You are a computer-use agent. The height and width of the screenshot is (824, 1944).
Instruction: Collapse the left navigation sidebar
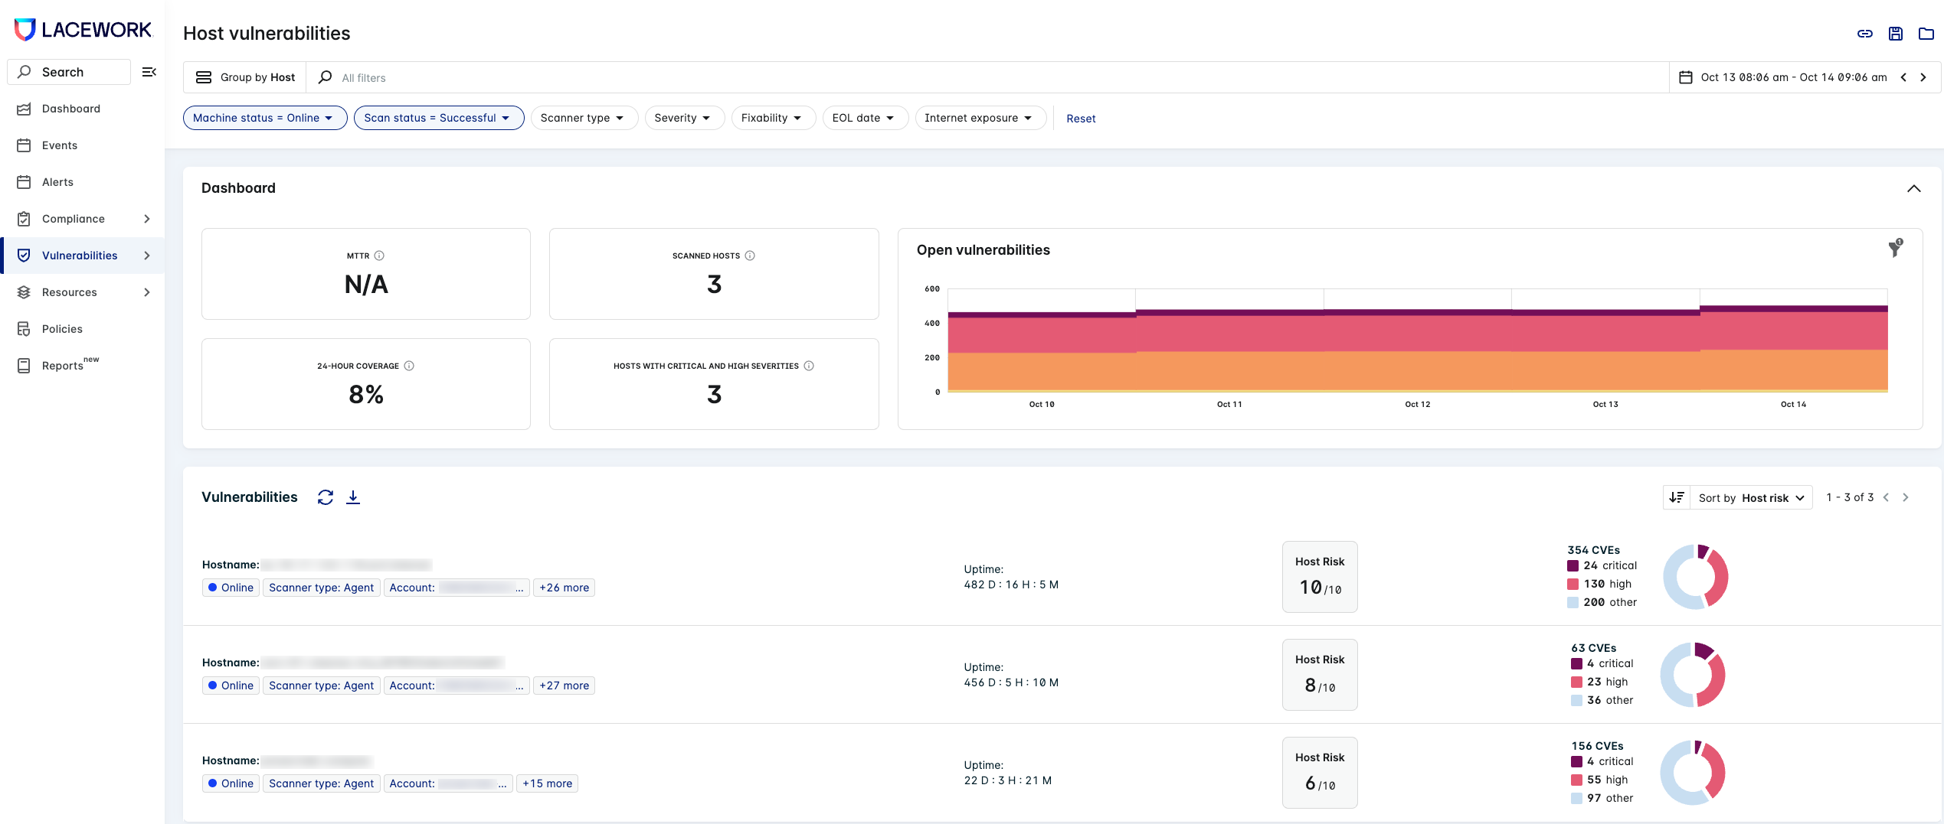(149, 72)
